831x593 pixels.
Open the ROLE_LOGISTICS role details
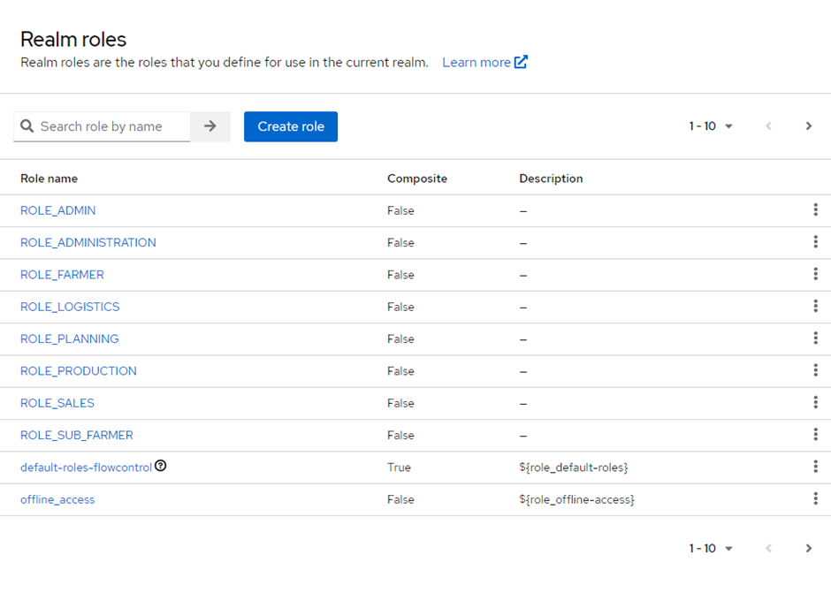click(x=70, y=307)
